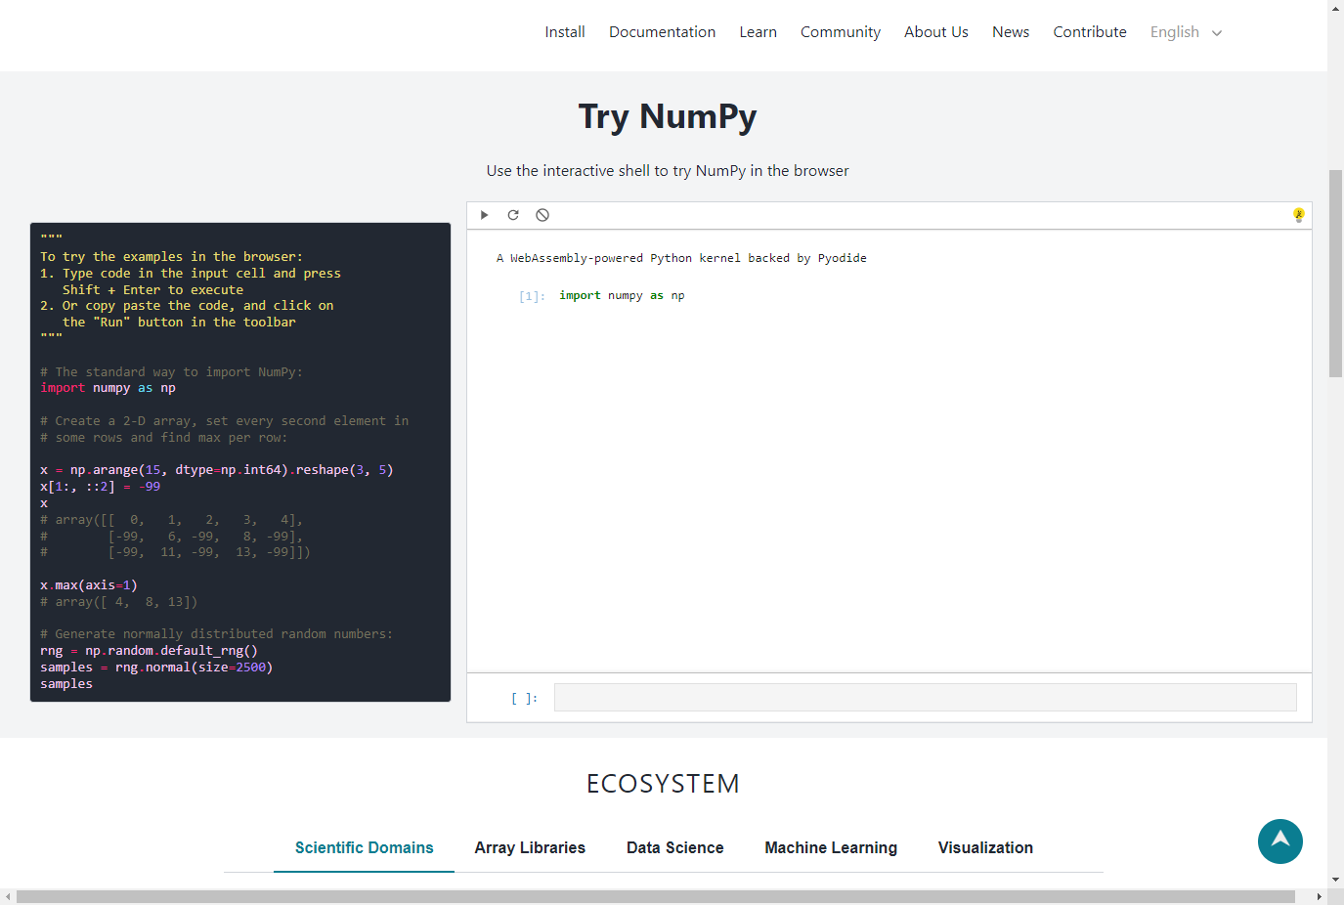Click the Run button in the shell toolbar

point(484,215)
